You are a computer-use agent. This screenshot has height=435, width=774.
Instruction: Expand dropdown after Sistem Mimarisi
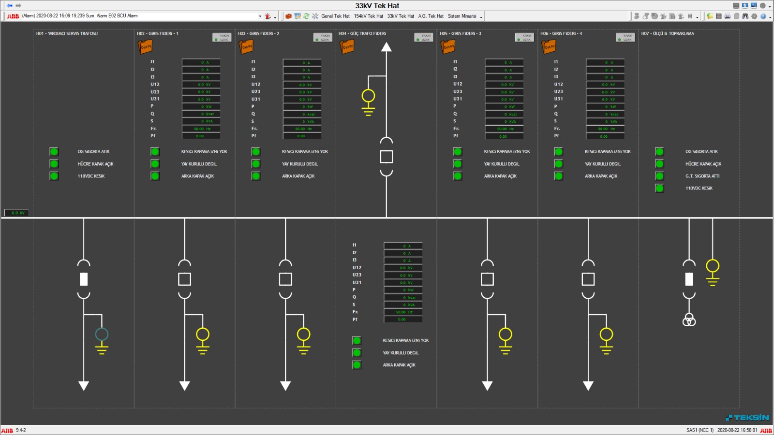click(x=481, y=17)
